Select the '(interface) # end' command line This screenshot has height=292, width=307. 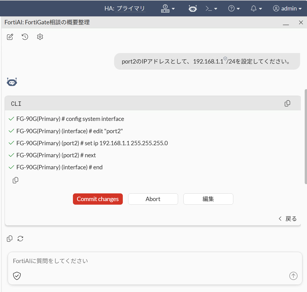[59, 167]
